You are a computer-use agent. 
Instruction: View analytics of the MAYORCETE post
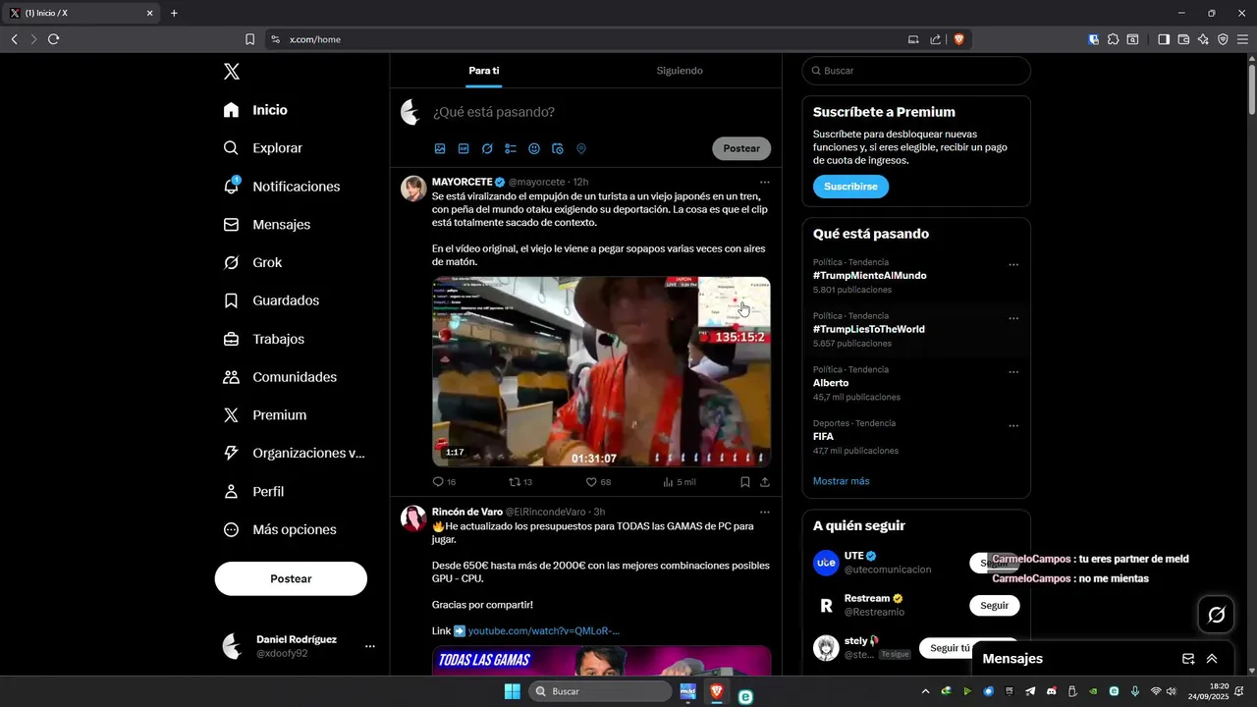pos(680,482)
